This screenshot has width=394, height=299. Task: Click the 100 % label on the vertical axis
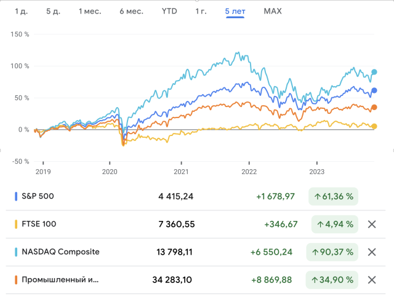20,66
